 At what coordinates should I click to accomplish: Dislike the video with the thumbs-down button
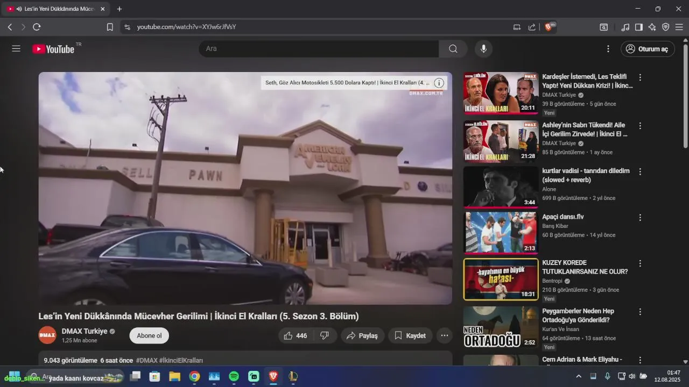tap(325, 335)
